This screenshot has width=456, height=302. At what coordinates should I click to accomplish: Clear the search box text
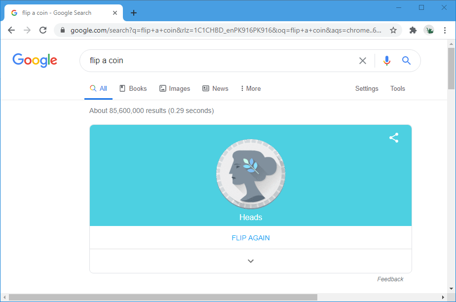363,61
